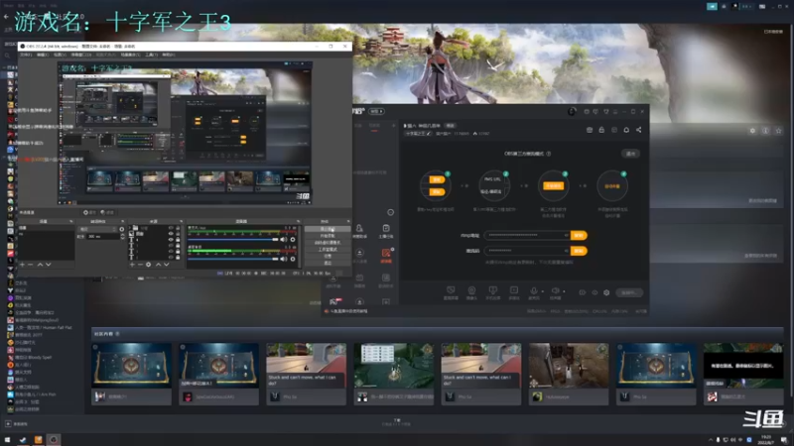
Task: Open settings gear of first mixer channel
Action: (x=292, y=240)
